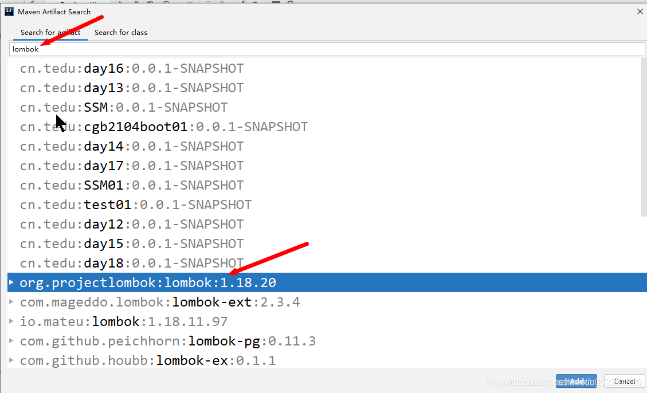The width and height of the screenshot is (647, 393).
Task: Select org.projectlombok:lombok:1.18.20 row
Action: pos(327,282)
